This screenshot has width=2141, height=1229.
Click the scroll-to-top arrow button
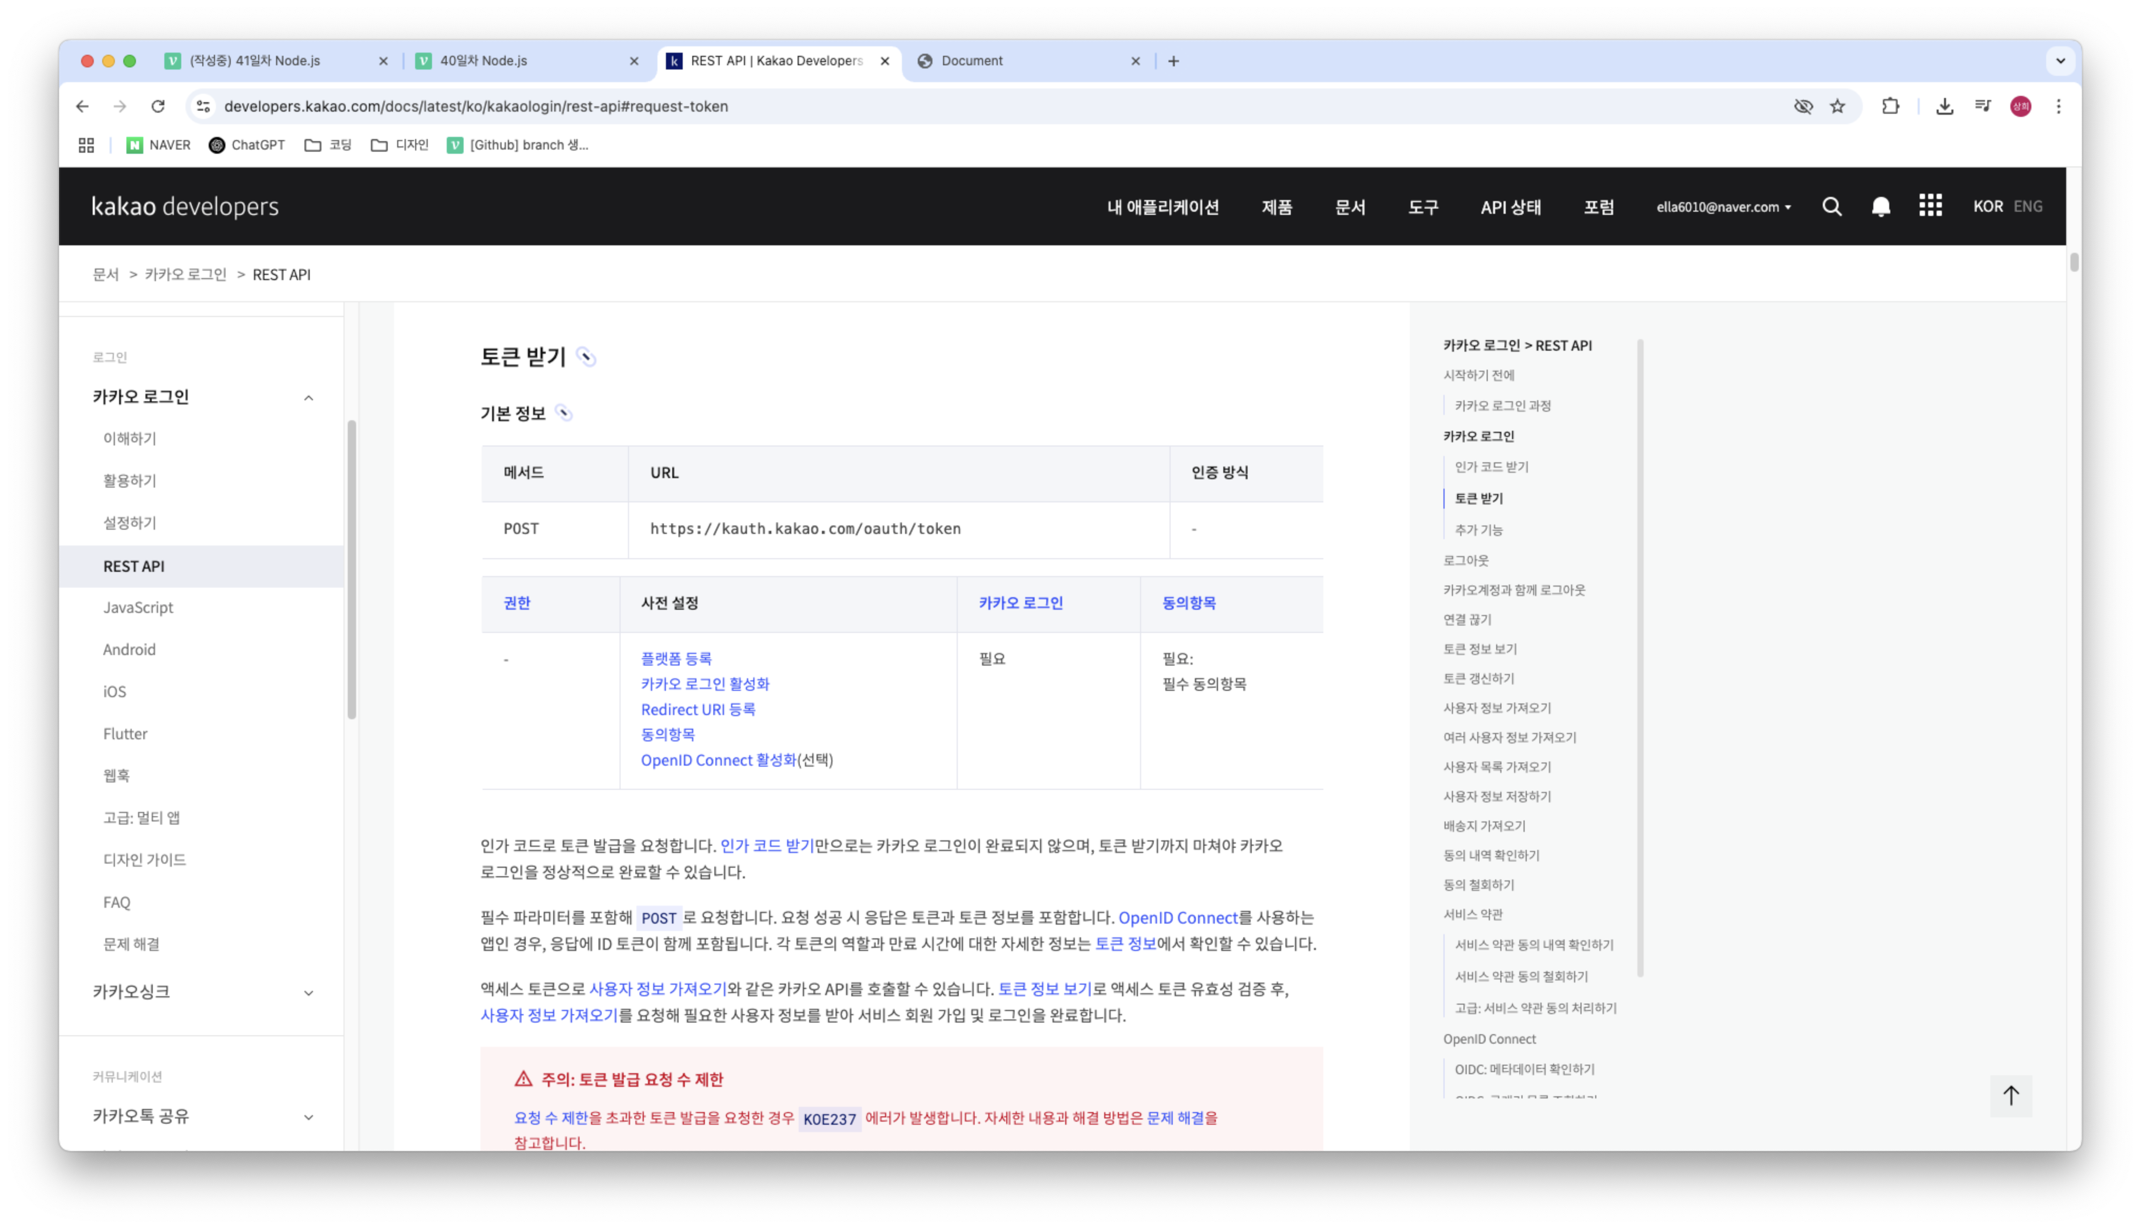2010,1096
